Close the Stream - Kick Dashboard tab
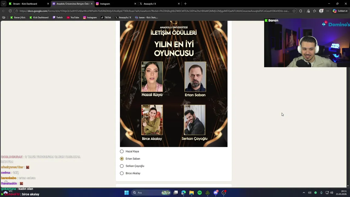 tap(48, 4)
